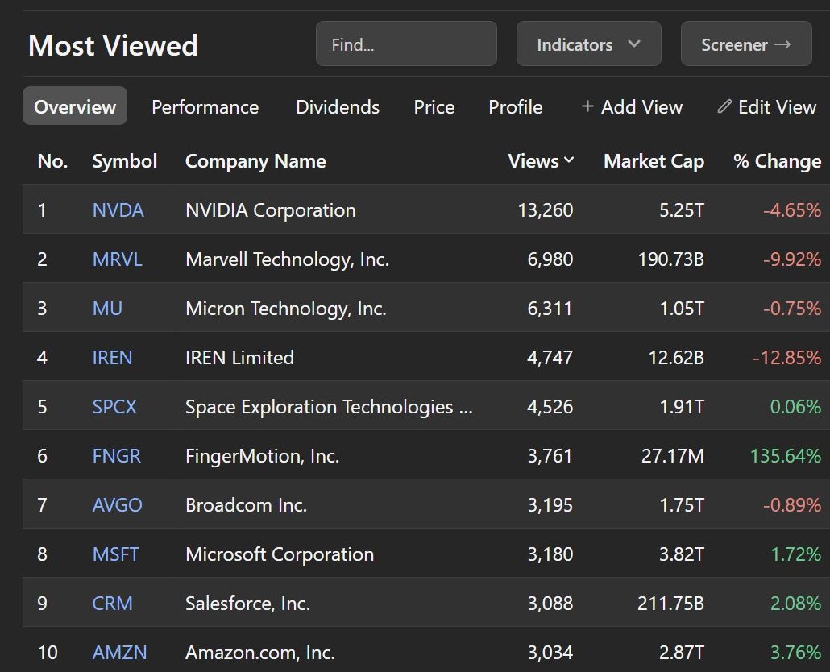Screen dimensions: 830x672
Task: Sort by the Views column header
Action: (x=541, y=160)
